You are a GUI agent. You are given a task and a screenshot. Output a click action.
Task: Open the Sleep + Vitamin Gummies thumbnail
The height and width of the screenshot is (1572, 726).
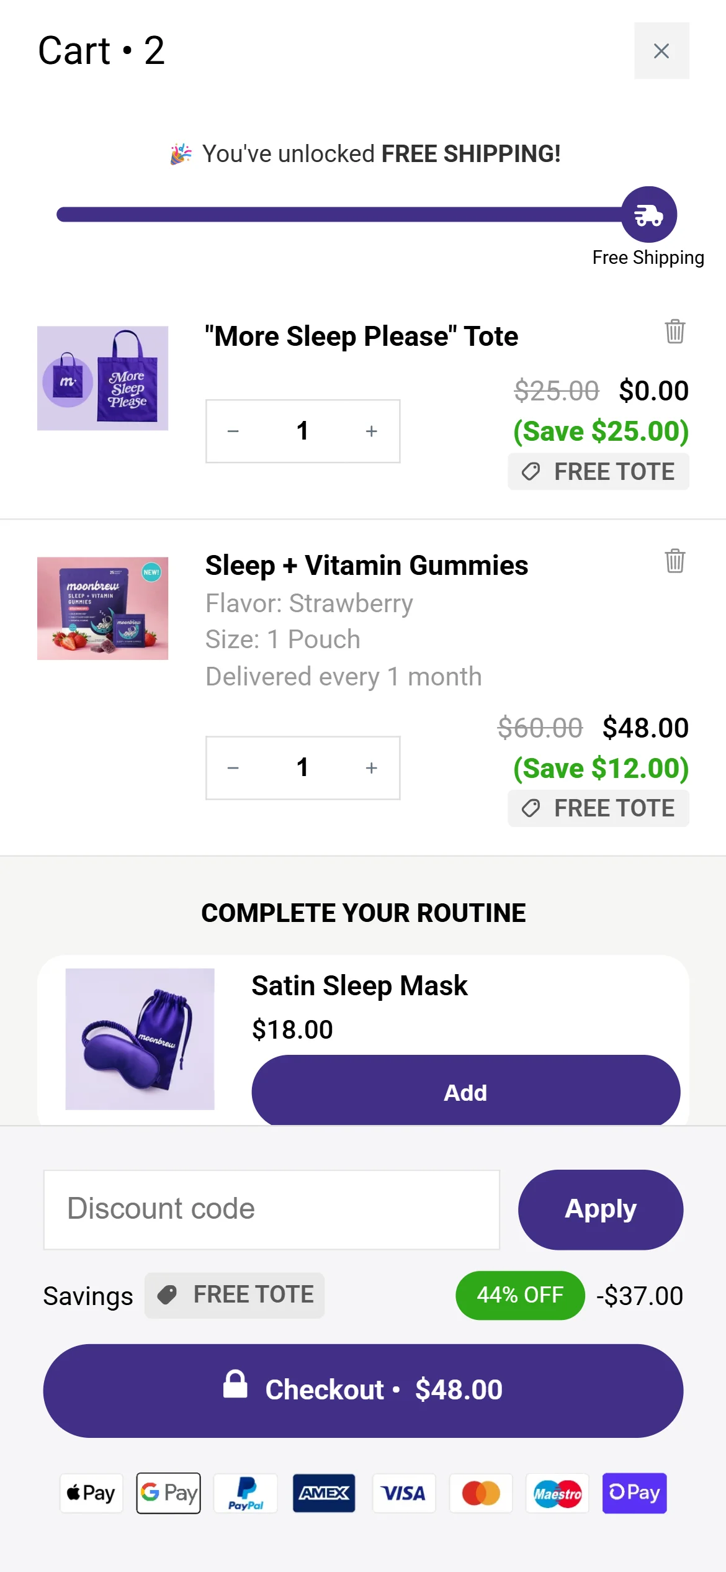[x=103, y=608]
